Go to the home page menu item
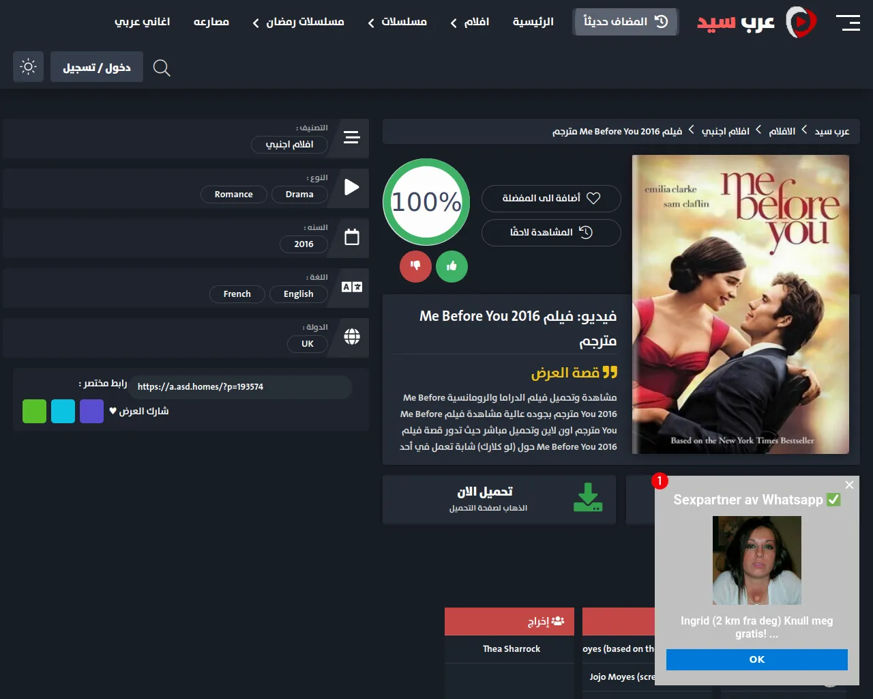Screen dimensions: 873x699 [x=533, y=22]
